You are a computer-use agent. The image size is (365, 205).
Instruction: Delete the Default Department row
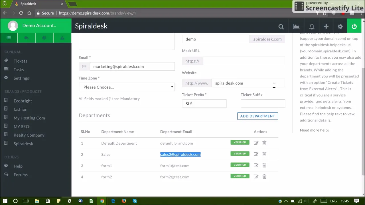264,143
